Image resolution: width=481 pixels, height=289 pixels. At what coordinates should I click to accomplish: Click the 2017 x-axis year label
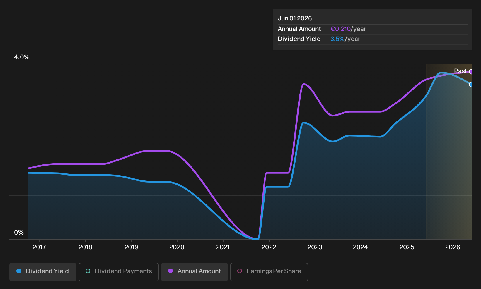pos(39,247)
